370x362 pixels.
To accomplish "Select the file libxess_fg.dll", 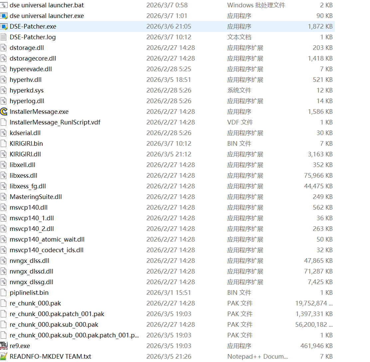I will [28, 186].
